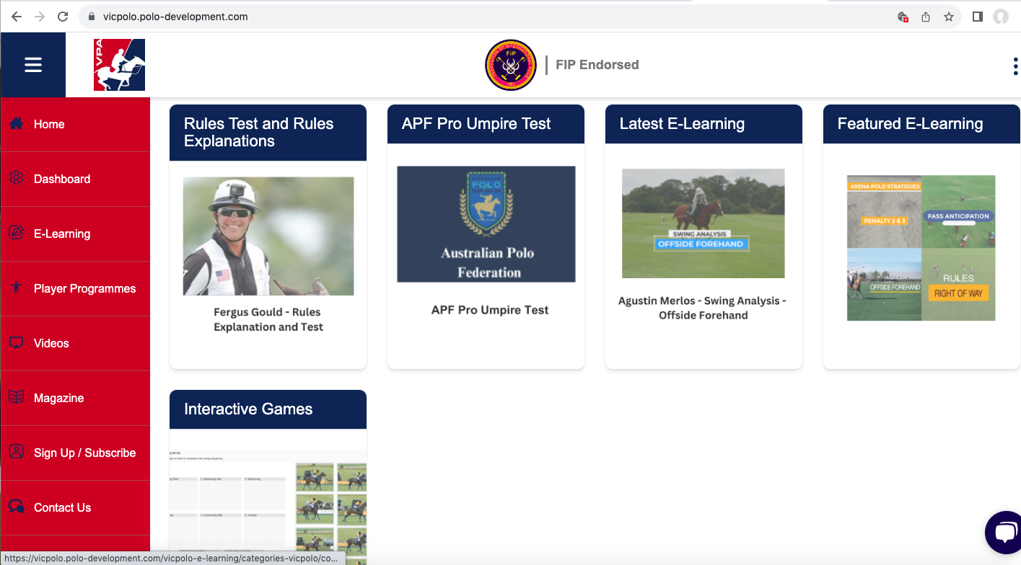Click the Featured E-Learning collage image

[921, 248]
